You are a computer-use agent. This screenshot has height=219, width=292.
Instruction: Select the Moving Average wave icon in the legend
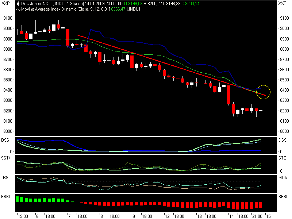[17, 9]
